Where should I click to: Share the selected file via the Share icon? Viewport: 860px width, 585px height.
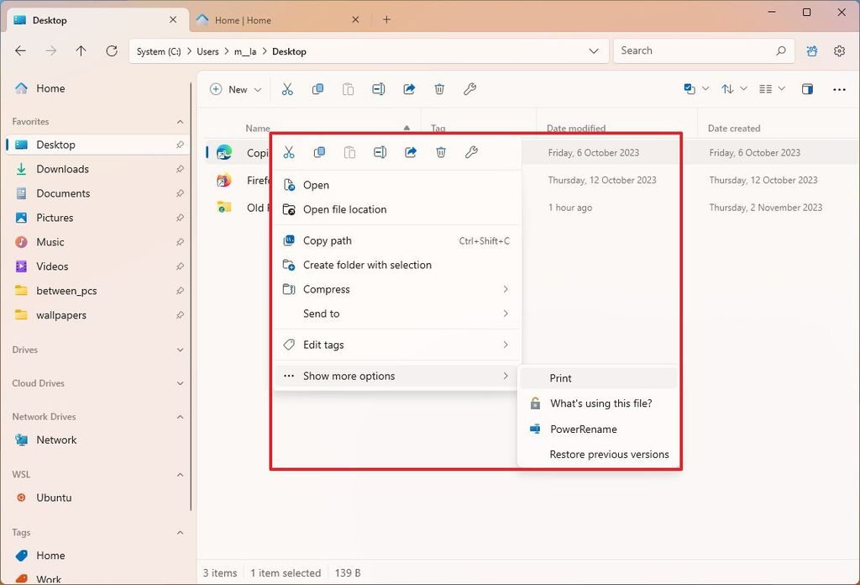point(409,88)
